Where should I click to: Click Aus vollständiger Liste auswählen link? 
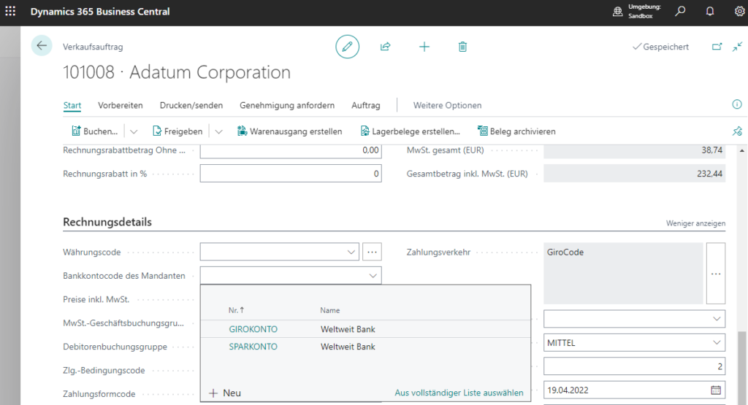[459, 393]
